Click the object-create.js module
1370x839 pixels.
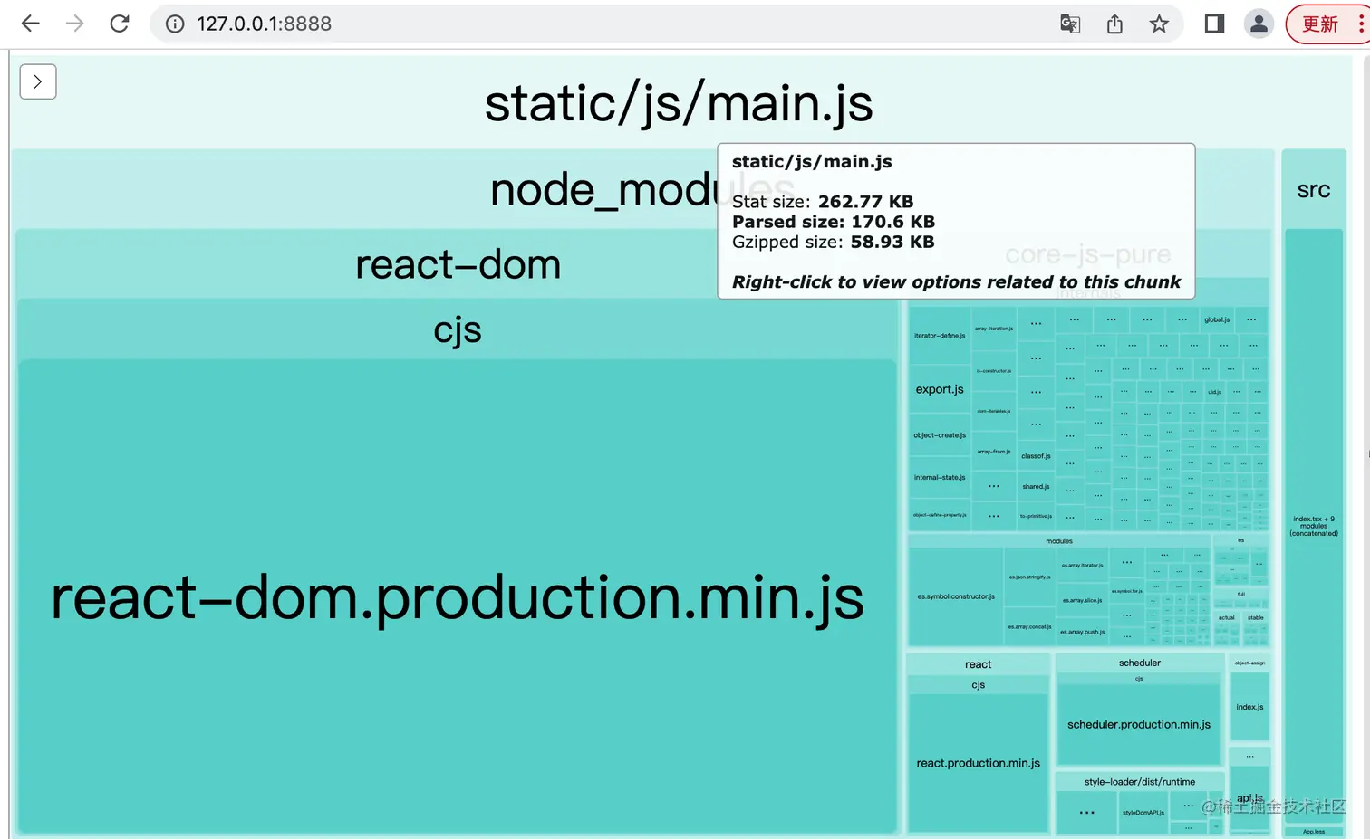(x=940, y=435)
